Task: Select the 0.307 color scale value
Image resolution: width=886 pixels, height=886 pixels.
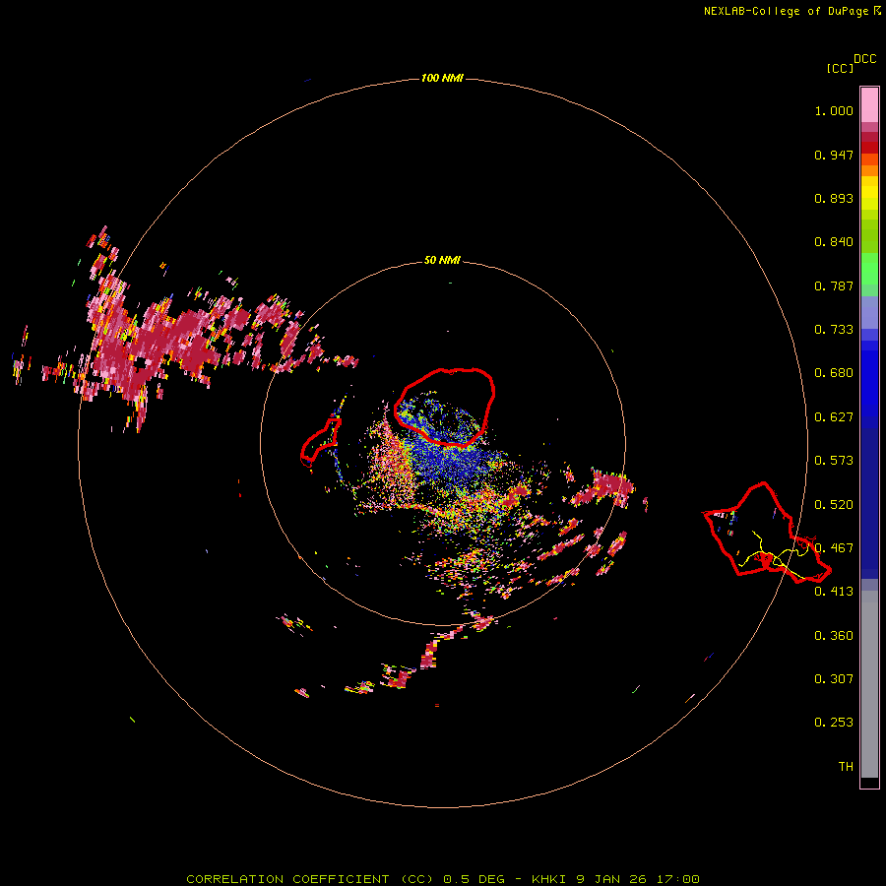Action: 834,679
